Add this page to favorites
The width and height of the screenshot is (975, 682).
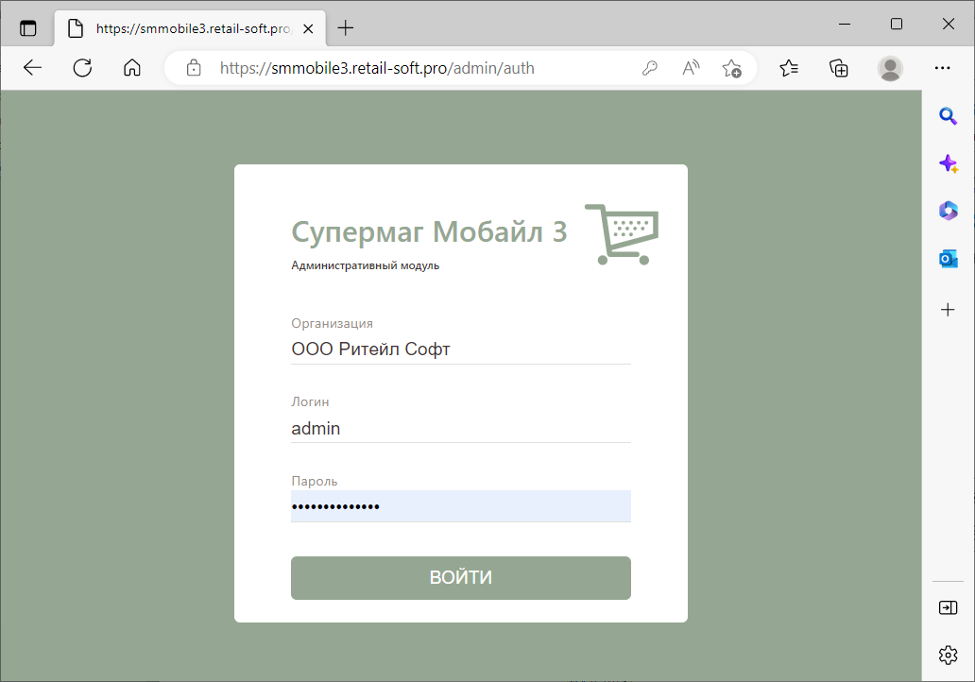click(x=731, y=68)
